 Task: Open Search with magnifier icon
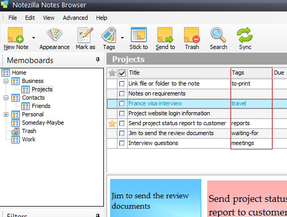pyautogui.click(x=218, y=35)
